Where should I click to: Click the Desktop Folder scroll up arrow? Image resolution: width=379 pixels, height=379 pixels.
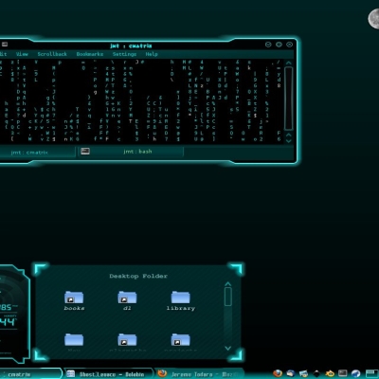(x=228, y=284)
